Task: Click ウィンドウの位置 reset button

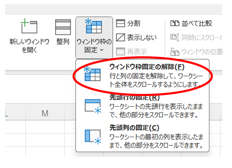Action: pos(196,52)
